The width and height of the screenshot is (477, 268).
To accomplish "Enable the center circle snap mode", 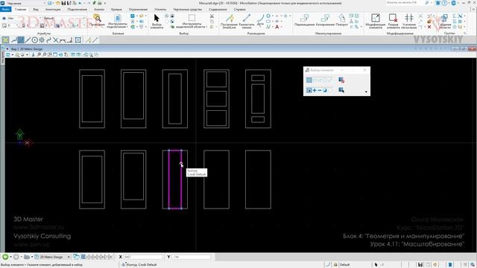I will [x=35, y=39].
